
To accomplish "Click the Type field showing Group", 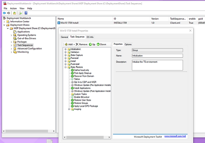I will (157, 50).
